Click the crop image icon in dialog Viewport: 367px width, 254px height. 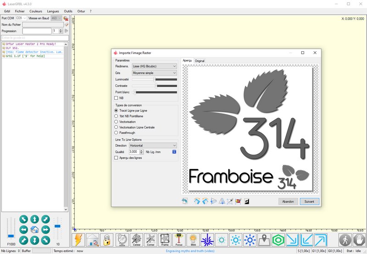coord(230,201)
